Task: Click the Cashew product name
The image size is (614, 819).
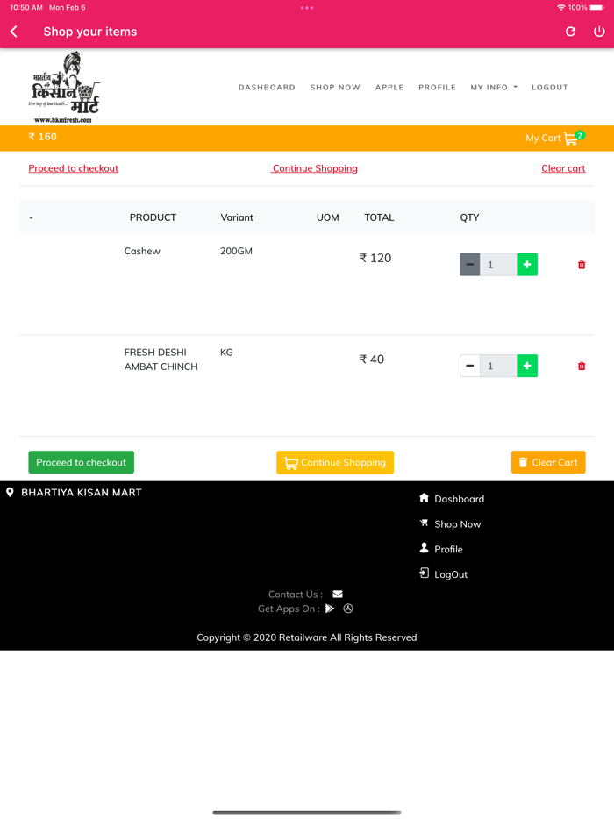Action: pos(142,252)
